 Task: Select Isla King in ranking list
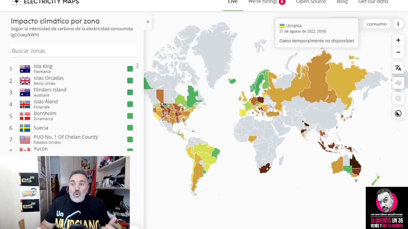tap(72, 69)
